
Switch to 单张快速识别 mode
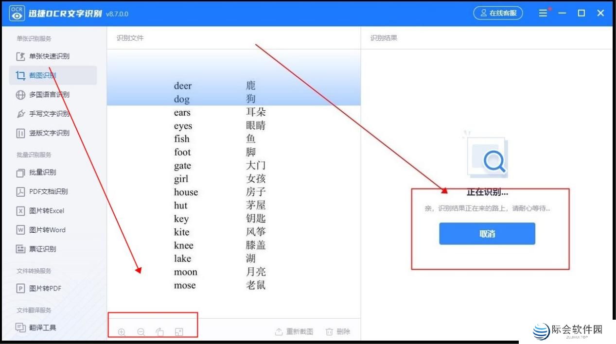coord(49,56)
